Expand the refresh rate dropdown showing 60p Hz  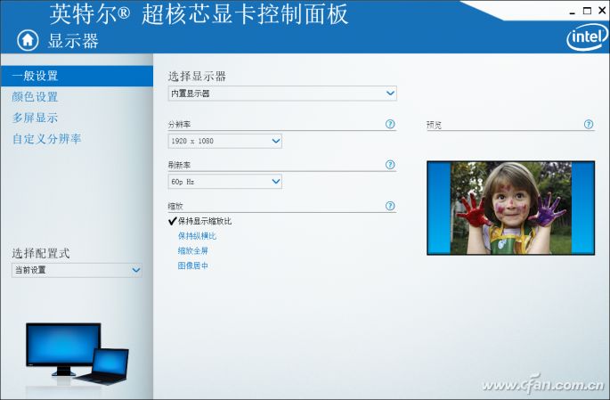pos(225,182)
